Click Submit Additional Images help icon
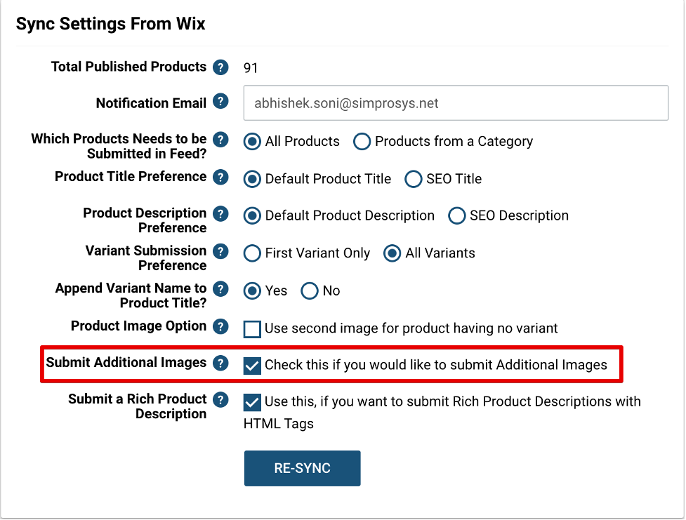This screenshot has height=520, width=686. 220,363
